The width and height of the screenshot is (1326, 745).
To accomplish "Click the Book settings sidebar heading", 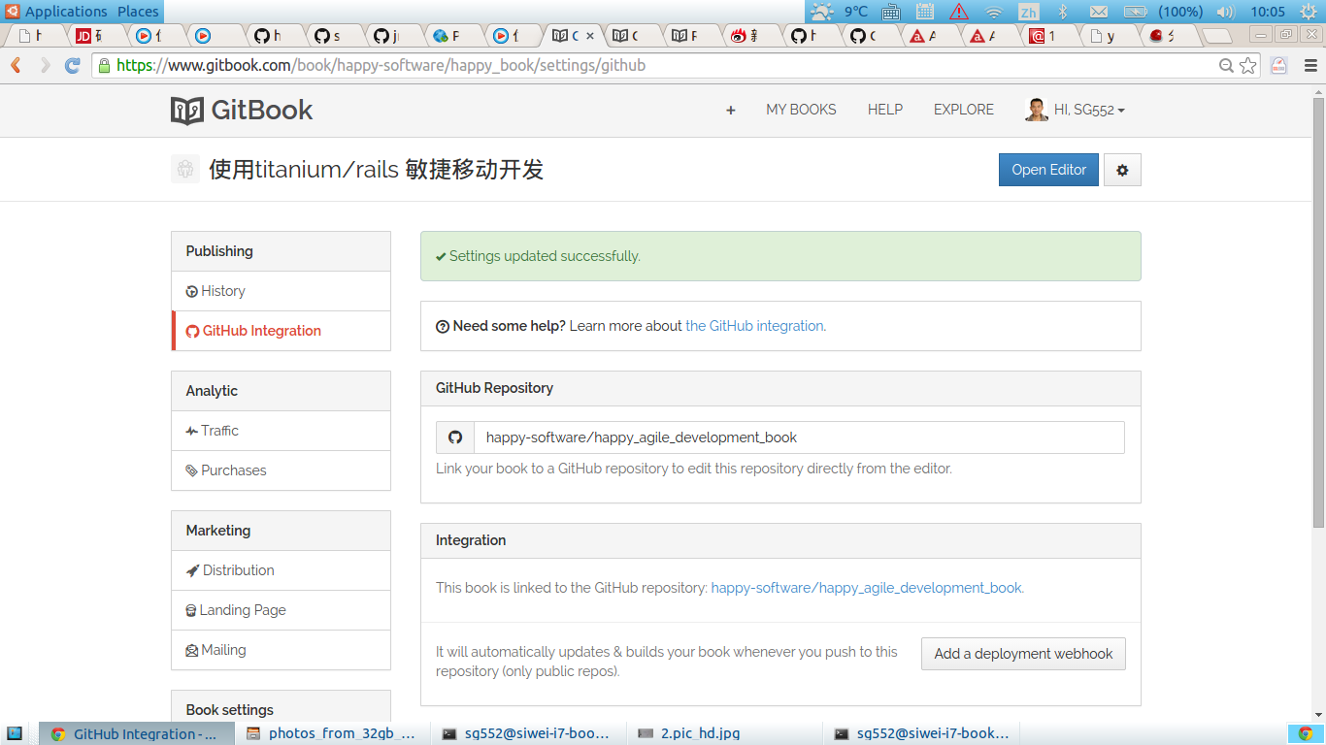I will coord(230,710).
